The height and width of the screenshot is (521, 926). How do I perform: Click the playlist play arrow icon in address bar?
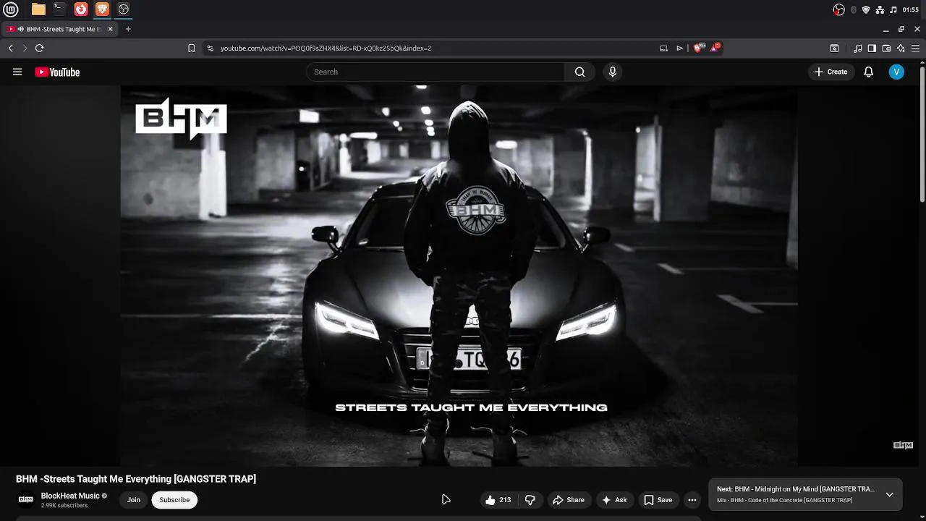point(679,48)
